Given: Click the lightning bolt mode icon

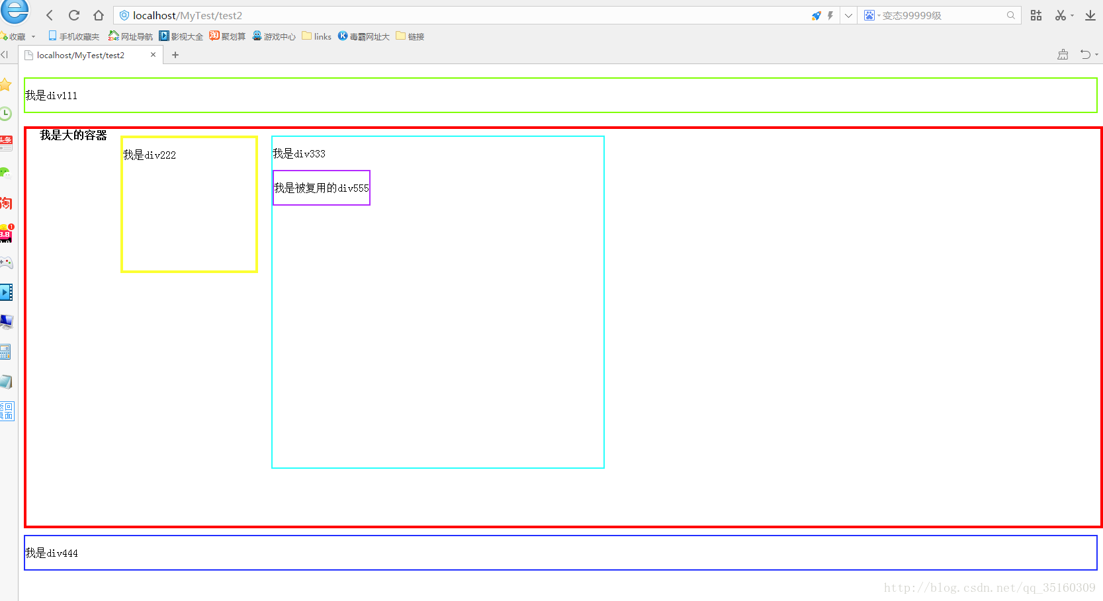Looking at the screenshot, I should click(830, 15).
